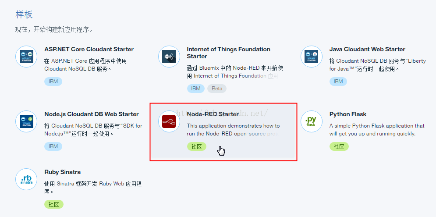Select Node.js Cloudant DB Web Starter title
436x217 pixels.
92,114
